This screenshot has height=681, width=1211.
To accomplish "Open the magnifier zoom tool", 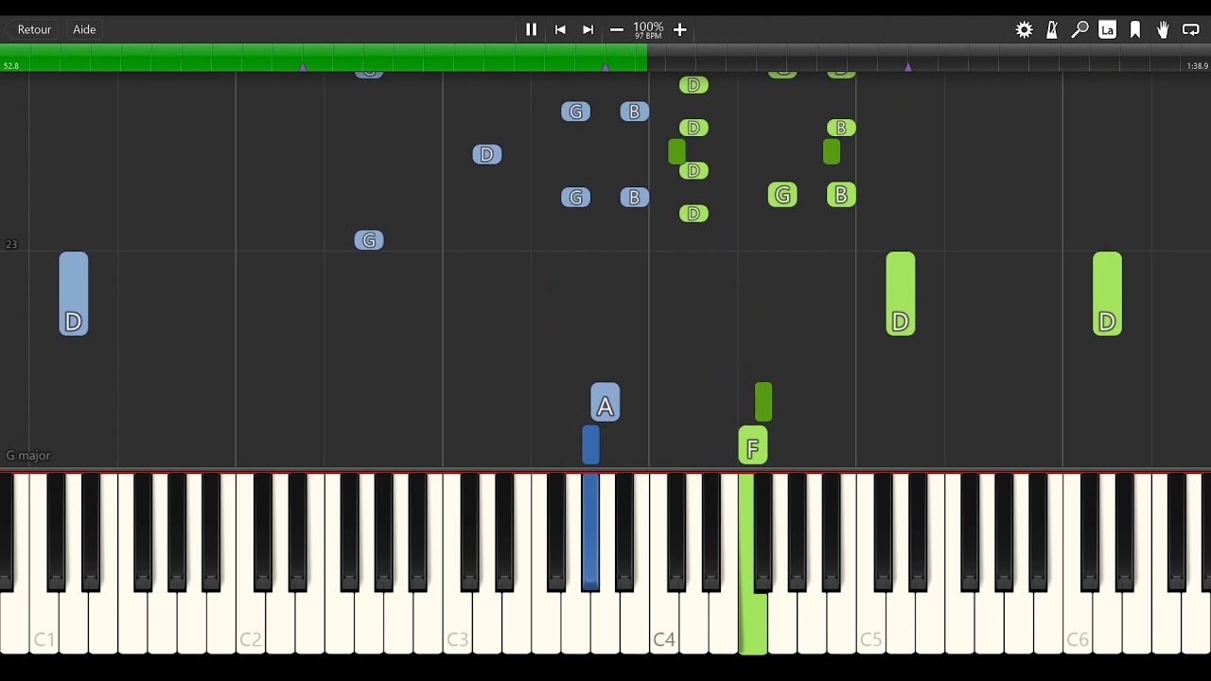I will [x=1079, y=29].
